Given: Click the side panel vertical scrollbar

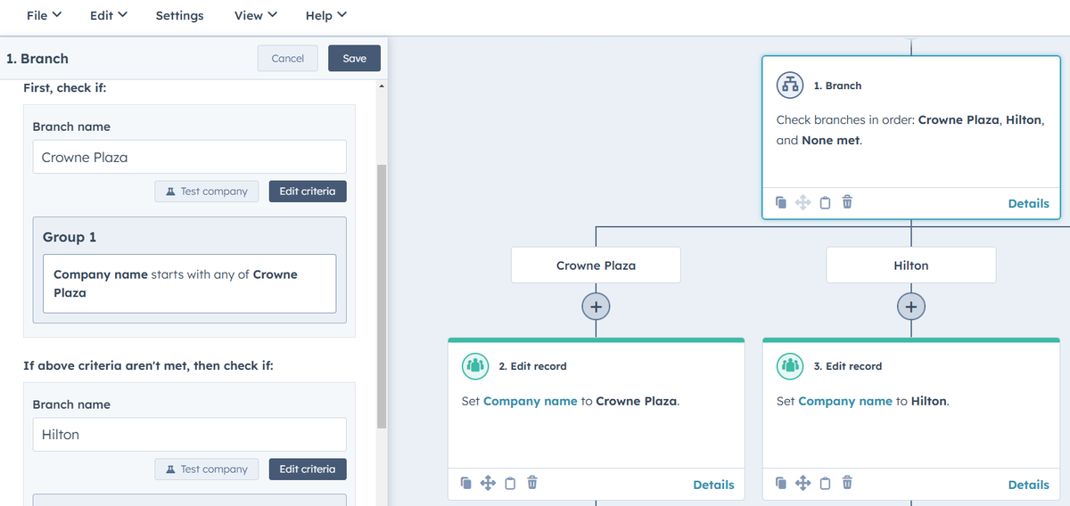Looking at the screenshot, I should tap(383, 297).
